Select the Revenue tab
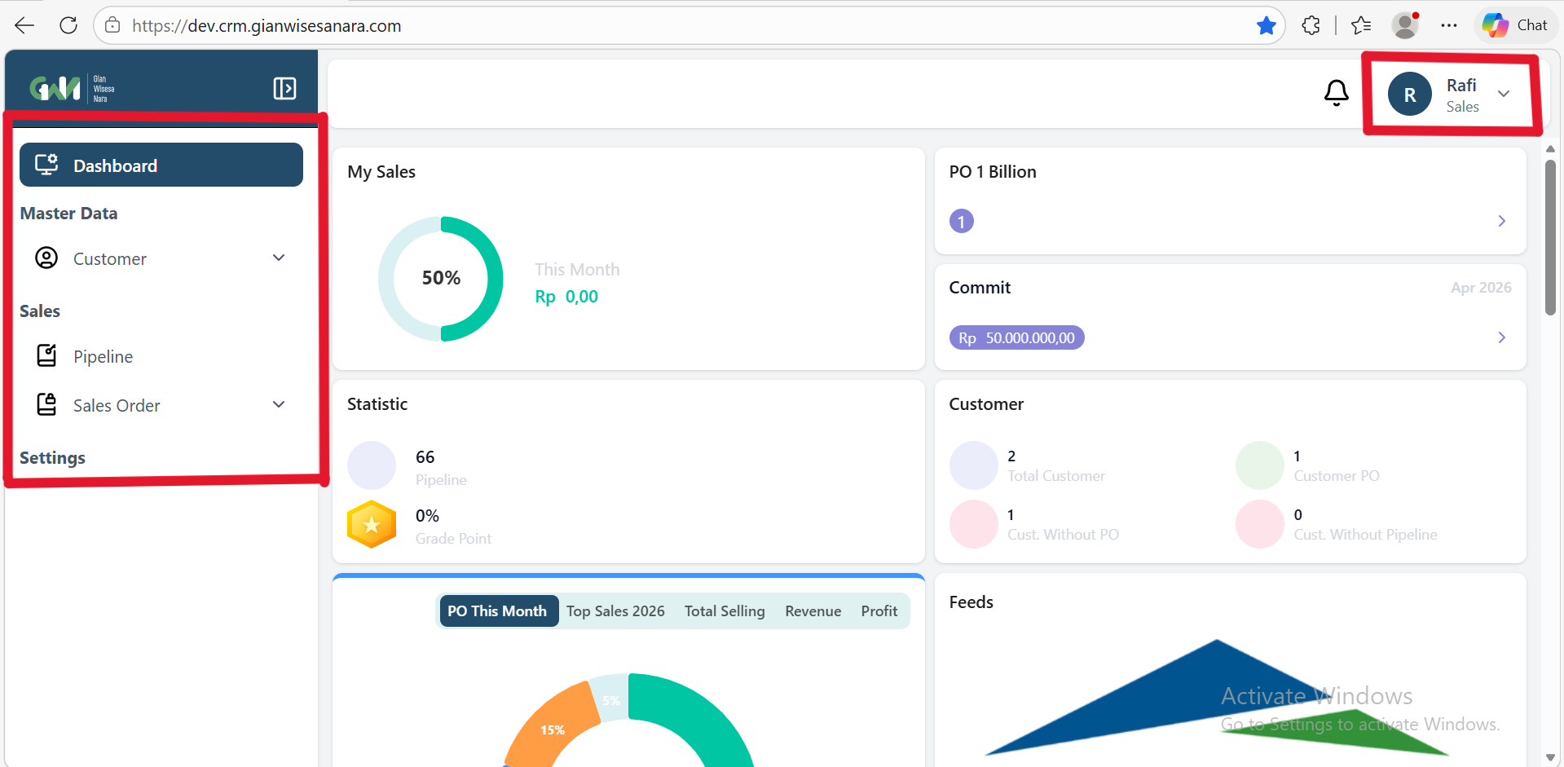 (x=813, y=611)
